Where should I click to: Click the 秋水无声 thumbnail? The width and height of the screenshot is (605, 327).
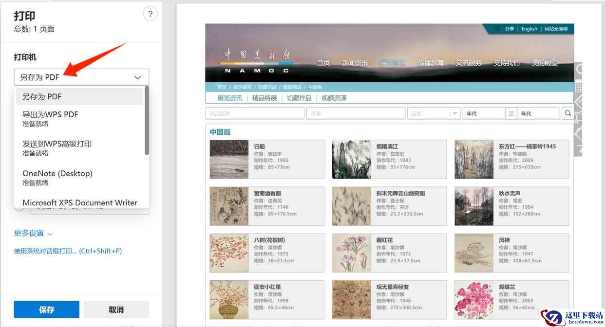click(474, 206)
